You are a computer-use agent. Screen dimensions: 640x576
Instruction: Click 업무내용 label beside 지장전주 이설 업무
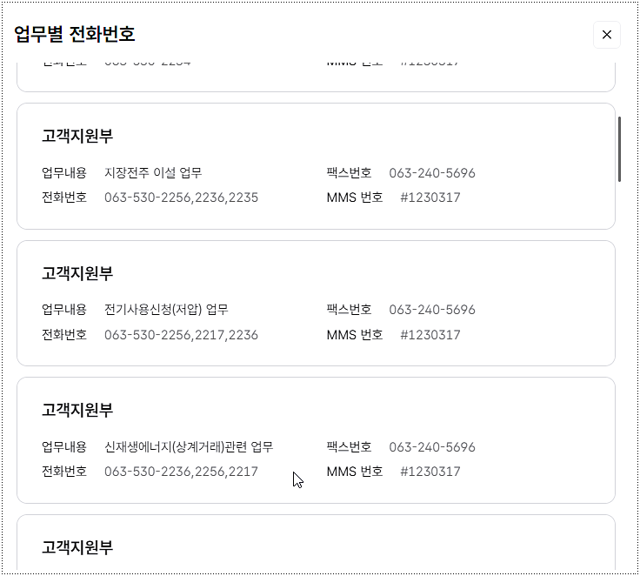[64, 173]
